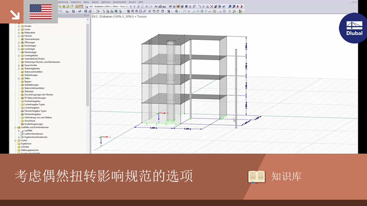Open the Zusatzmodule menu
Viewport: 367px width, 206px height.
(x=120, y=2)
